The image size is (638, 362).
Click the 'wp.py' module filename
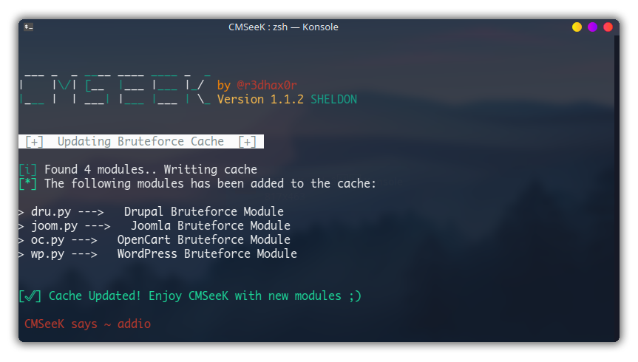click(x=47, y=254)
